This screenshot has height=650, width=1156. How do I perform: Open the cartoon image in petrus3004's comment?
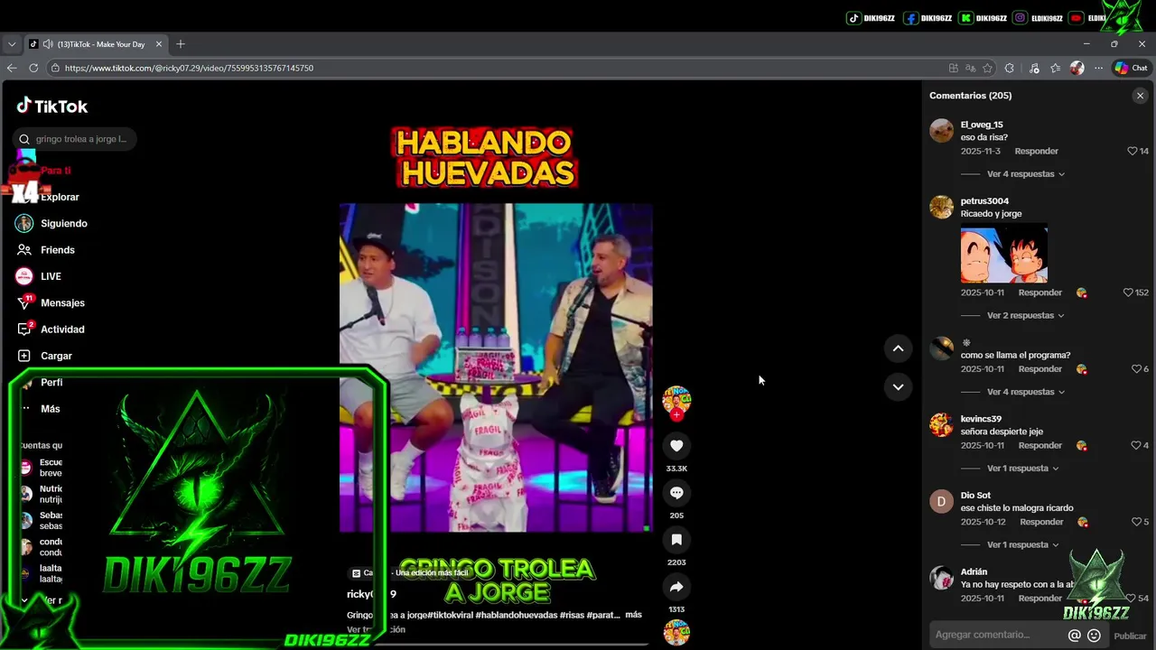click(x=1004, y=253)
